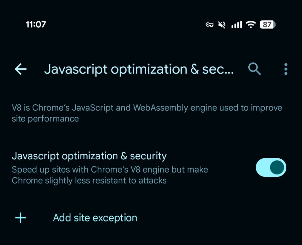The image size is (302, 245).
Task: Tap the plus icon for site exceptions
Action: (20, 218)
